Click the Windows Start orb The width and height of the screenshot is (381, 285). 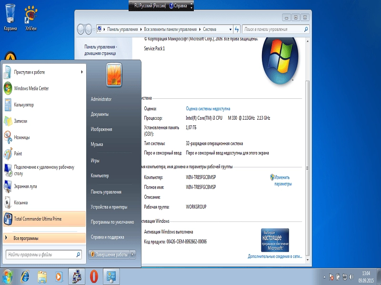tap(7, 276)
